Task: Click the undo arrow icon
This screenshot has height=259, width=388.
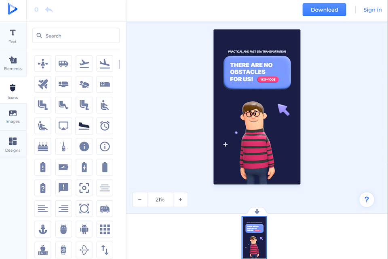Action: coord(49,10)
